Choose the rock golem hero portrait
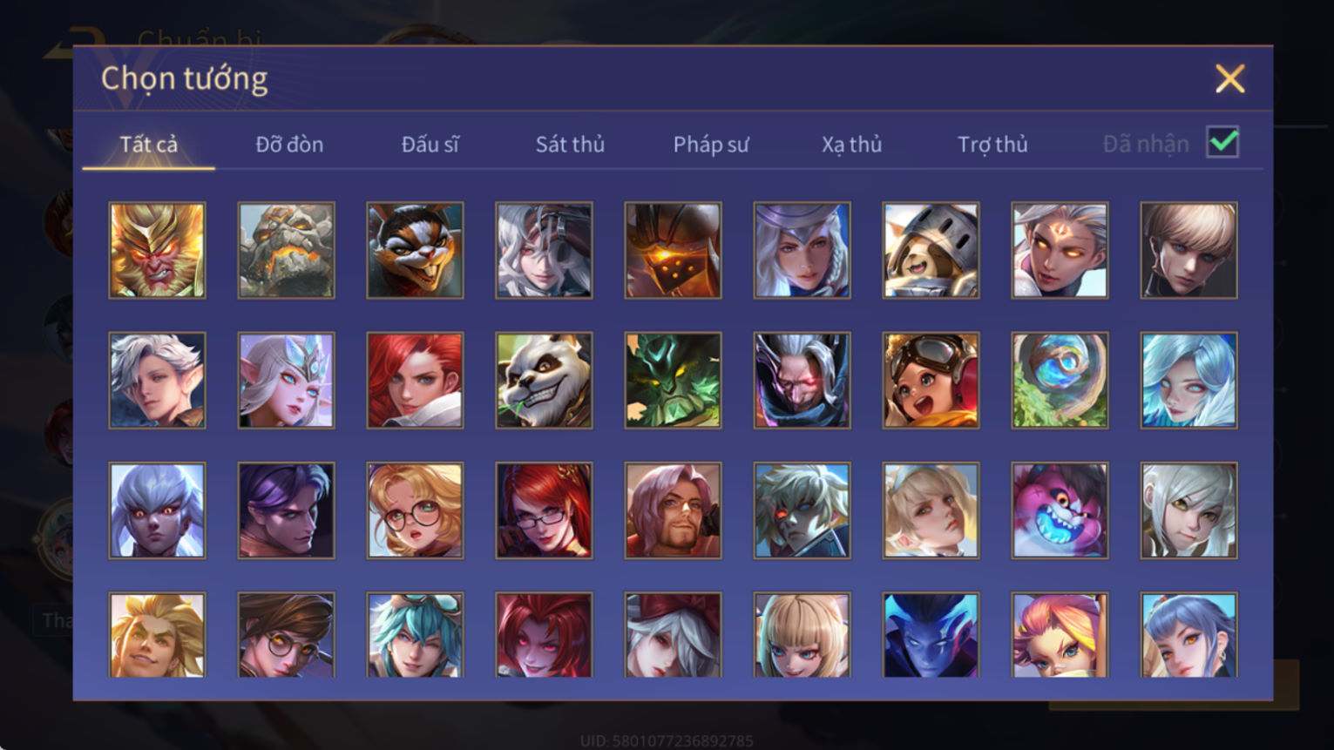The image size is (1334, 750). pos(286,251)
